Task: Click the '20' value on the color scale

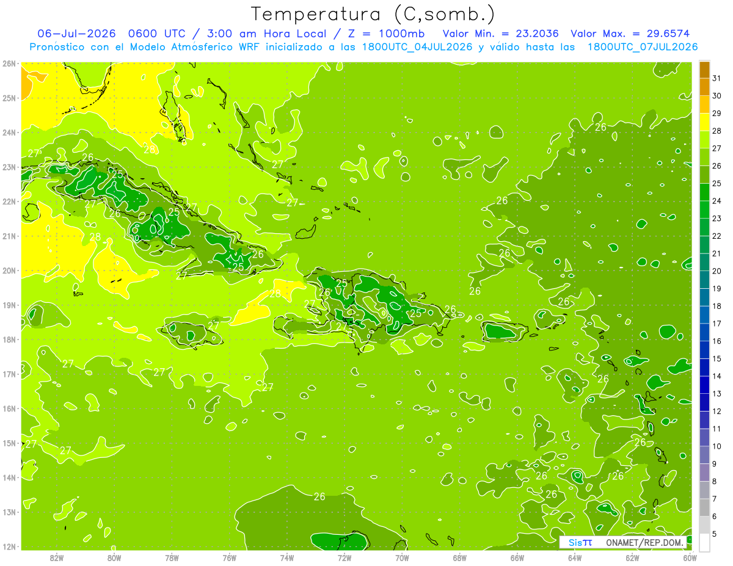Action: click(x=717, y=270)
